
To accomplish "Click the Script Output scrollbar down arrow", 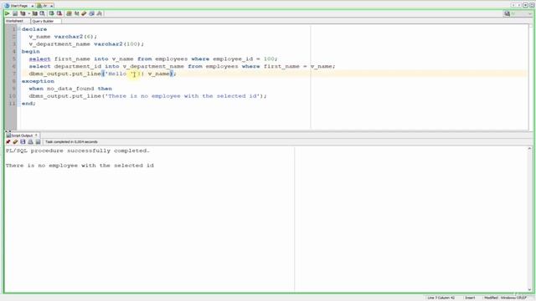I will click(x=529, y=290).
